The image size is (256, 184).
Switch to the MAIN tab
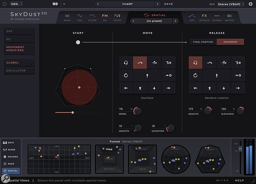pos(67,18)
